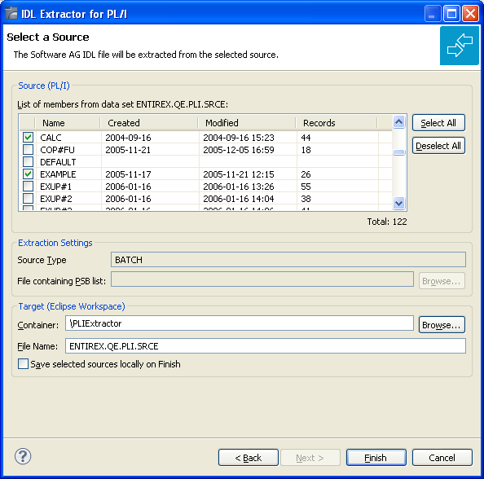Click into the Source Type field showing BATCH
484x479 pixels.
coord(288,260)
